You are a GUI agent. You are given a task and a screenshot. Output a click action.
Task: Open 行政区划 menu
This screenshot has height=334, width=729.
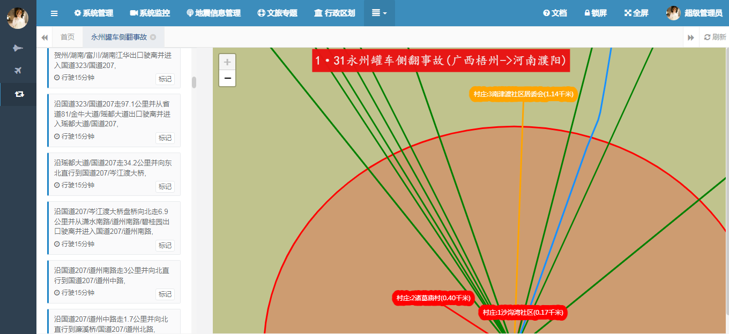tap(334, 13)
